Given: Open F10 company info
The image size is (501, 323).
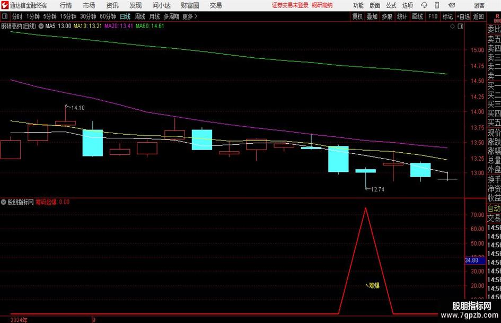Looking at the screenshot, I should click(433, 16).
